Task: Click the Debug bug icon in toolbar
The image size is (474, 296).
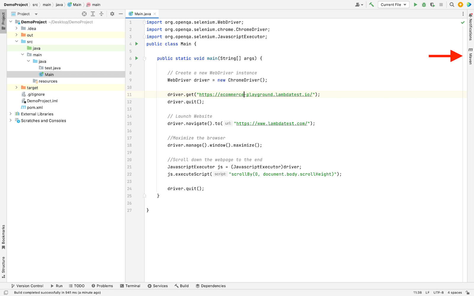Action: point(424,4)
